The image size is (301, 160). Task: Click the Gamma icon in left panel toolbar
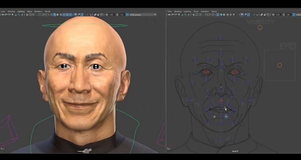pos(117,15)
